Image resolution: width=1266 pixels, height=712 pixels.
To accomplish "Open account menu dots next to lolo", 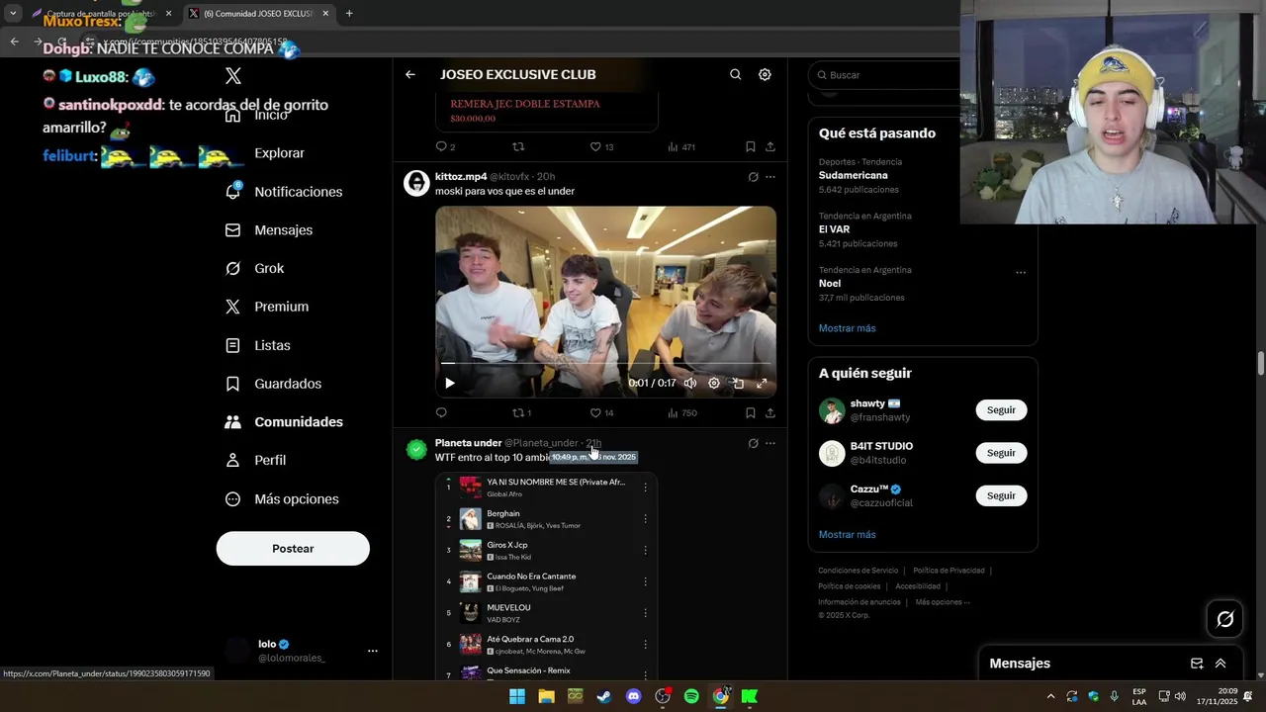I will pos(373,651).
